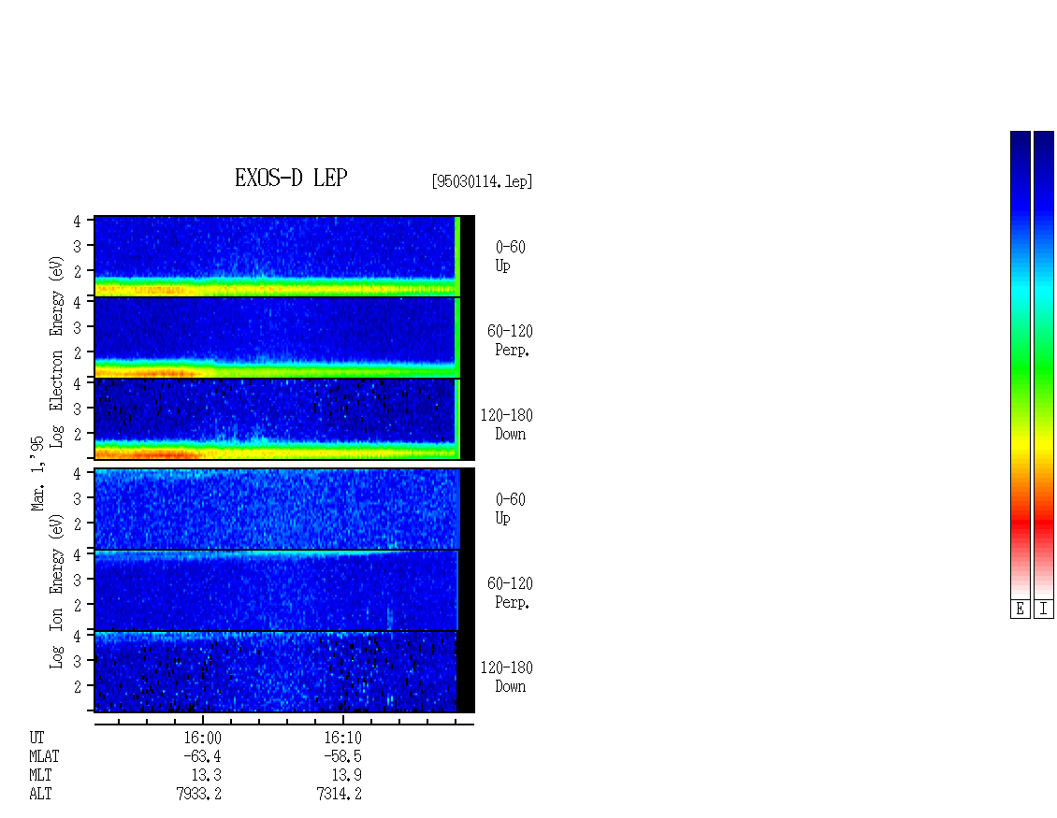Click the Log Electron Energy (eV) axis label
The width and height of the screenshot is (1057, 818).
(x=56, y=352)
